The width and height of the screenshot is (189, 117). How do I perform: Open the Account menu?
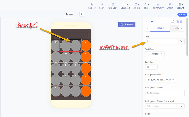click(x=180, y=6)
